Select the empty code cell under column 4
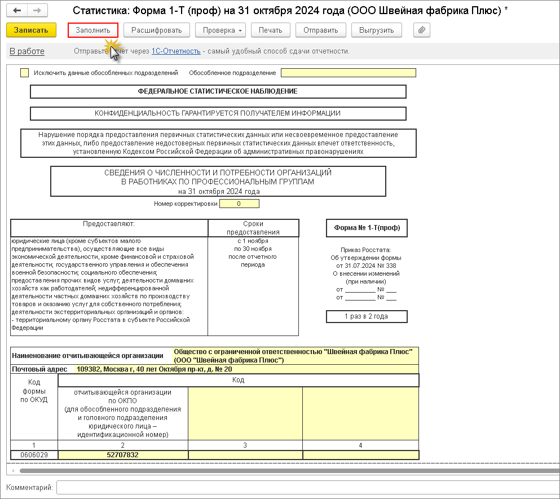Image resolution: width=560 pixels, height=499 pixels. [360, 454]
